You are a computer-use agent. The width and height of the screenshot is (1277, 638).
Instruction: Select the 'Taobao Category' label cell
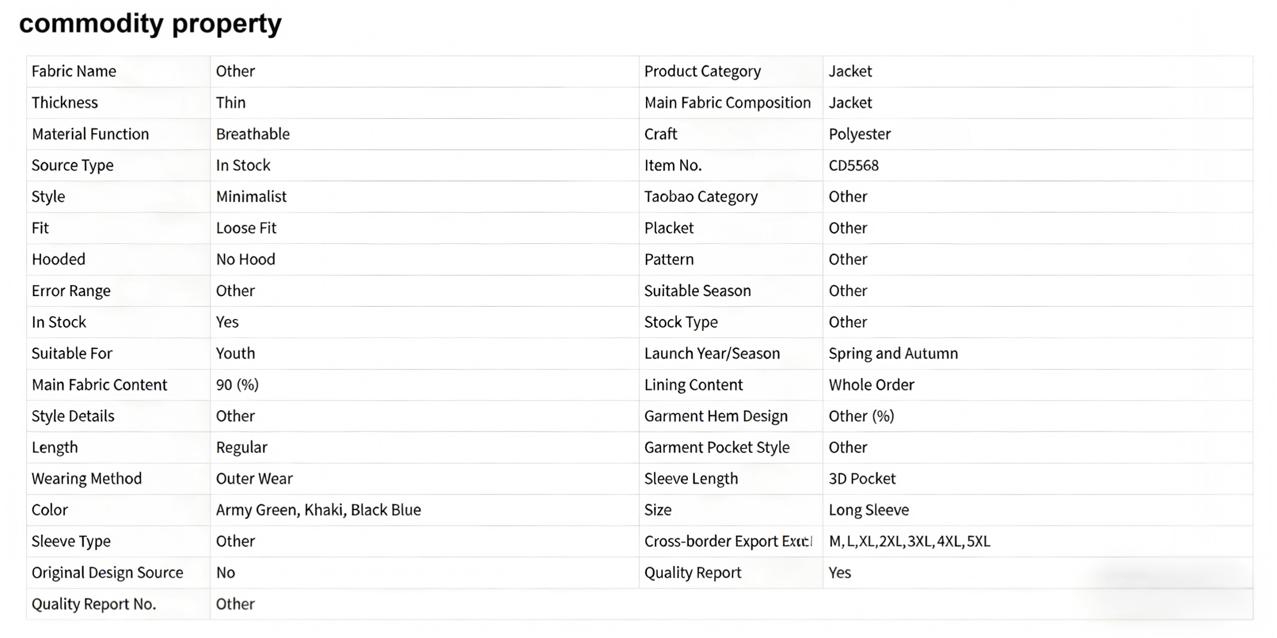click(701, 197)
